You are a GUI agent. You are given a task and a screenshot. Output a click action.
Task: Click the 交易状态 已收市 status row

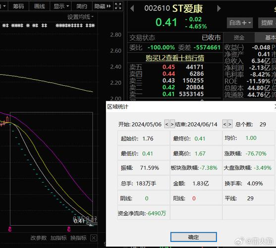point(175,38)
